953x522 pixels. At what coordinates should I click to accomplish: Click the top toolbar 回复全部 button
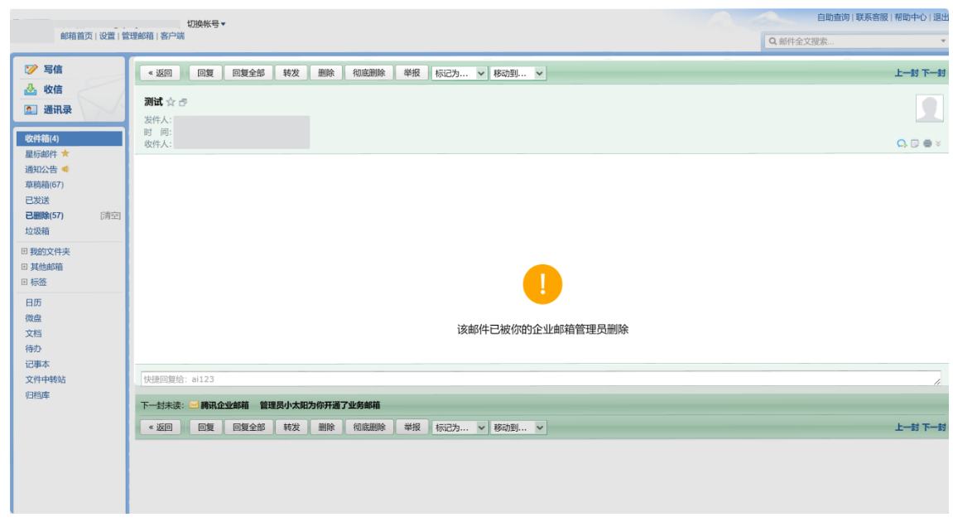click(x=248, y=73)
